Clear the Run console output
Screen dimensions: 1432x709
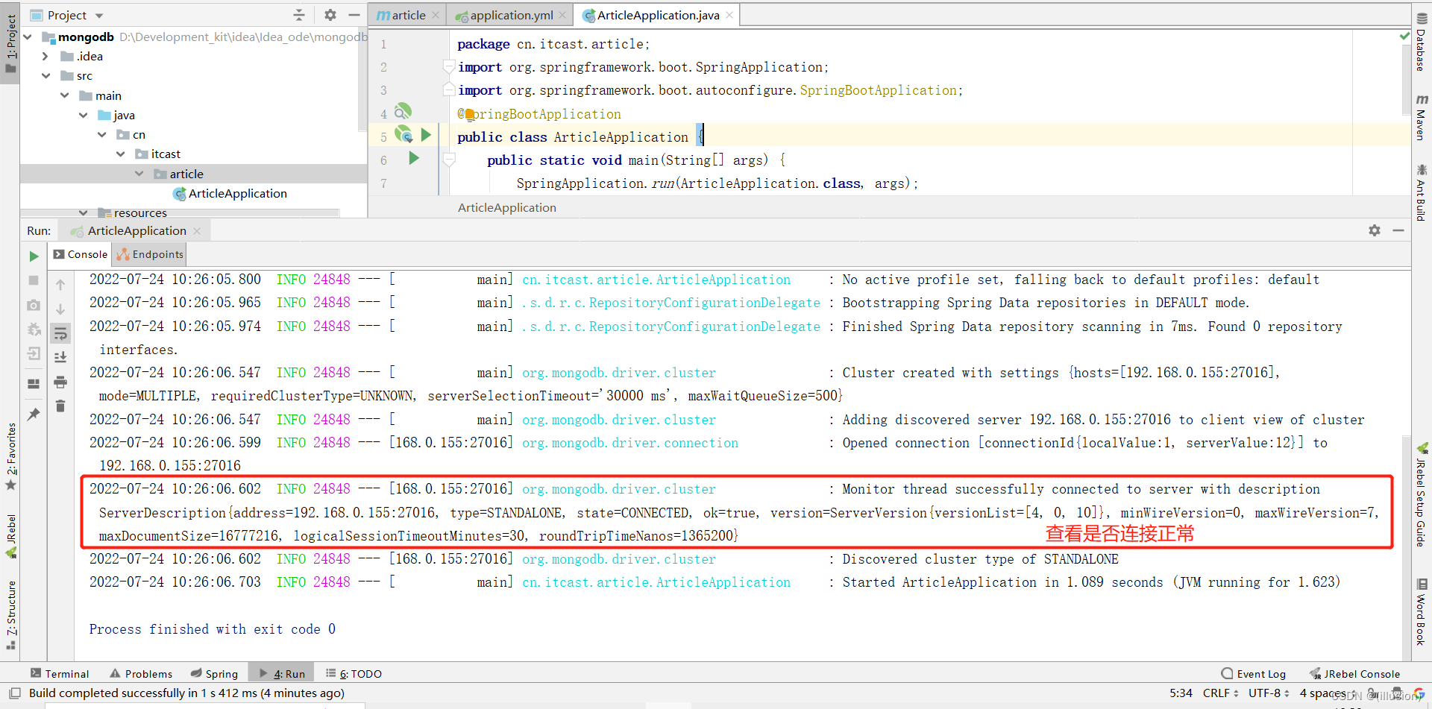coord(60,406)
